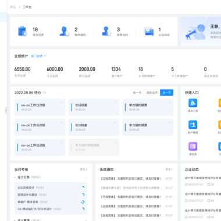Open the 待办任务 clipboard icon
This screenshot has height=221, width=221.
click(22, 31)
